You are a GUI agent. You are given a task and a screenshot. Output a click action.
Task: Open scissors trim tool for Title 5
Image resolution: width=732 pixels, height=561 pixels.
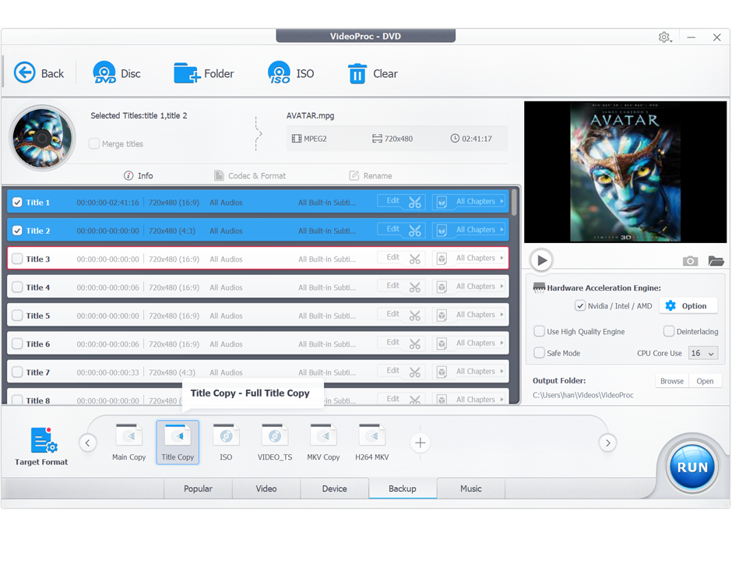click(414, 316)
